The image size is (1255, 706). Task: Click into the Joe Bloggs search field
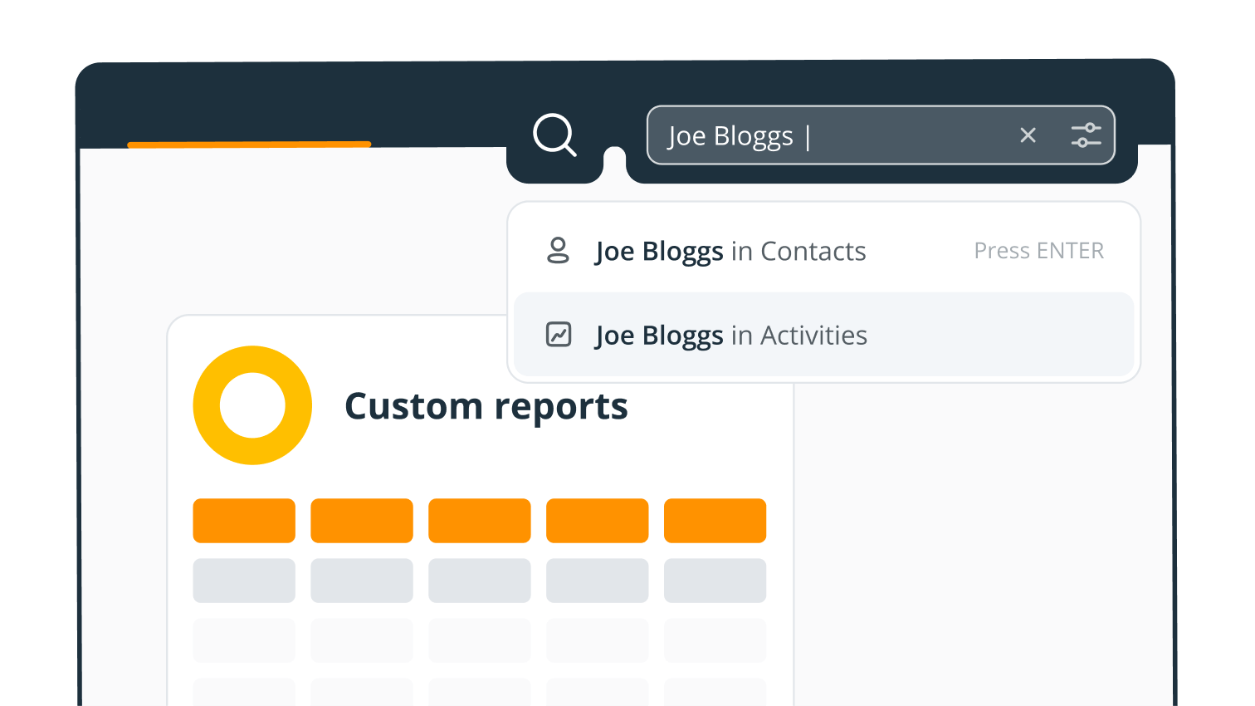tap(881, 135)
